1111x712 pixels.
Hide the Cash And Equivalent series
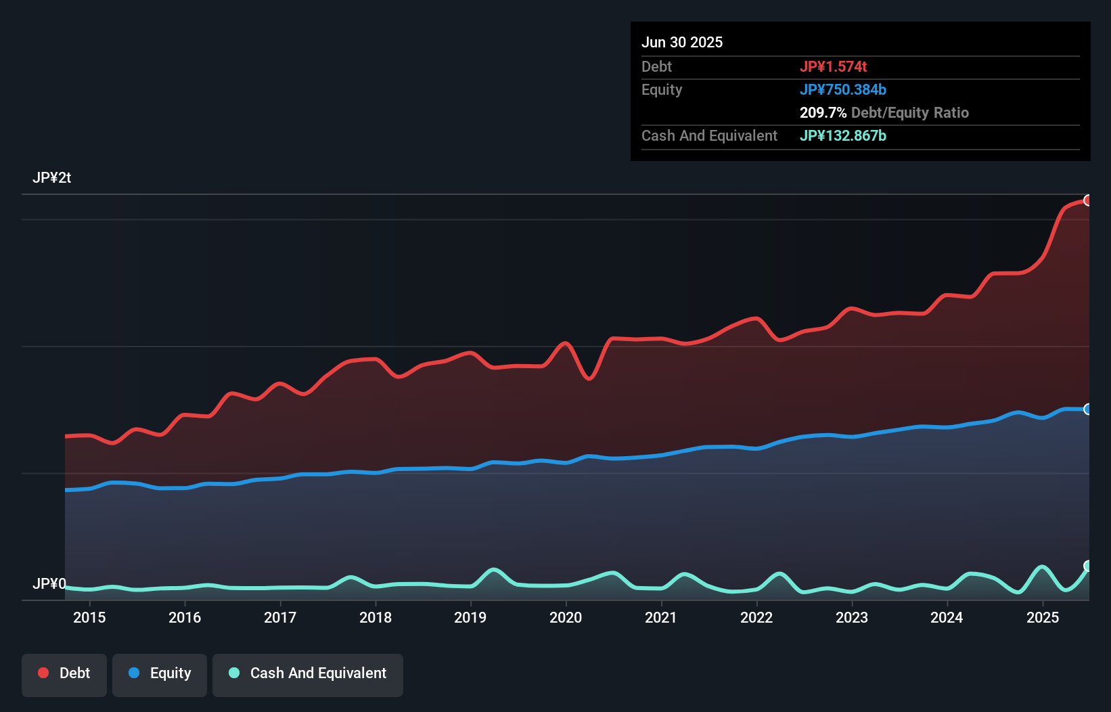tap(308, 673)
